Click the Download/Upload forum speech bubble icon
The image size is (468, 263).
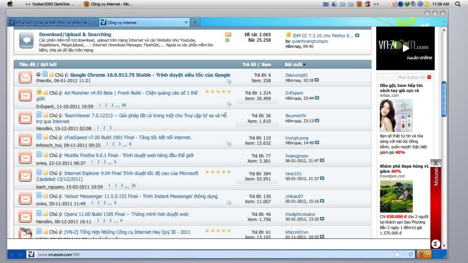tap(27, 40)
